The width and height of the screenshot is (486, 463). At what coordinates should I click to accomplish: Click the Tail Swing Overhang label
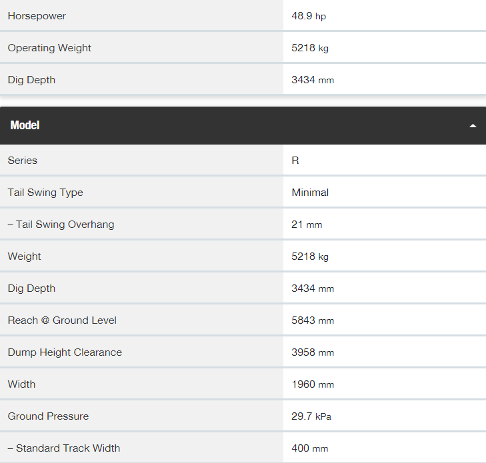click(61, 225)
